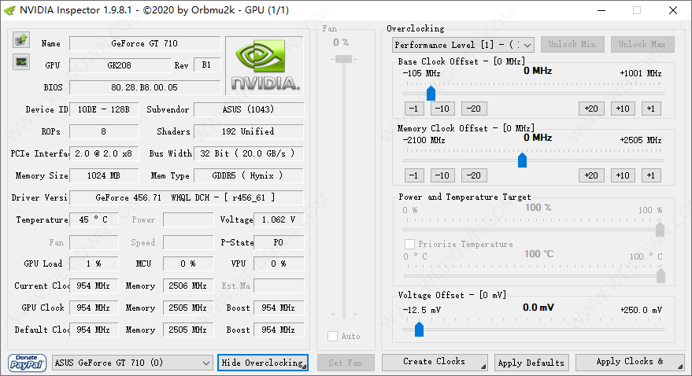Minimize the NVIDIA Inspector window
692x376 pixels.
[602, 10]
